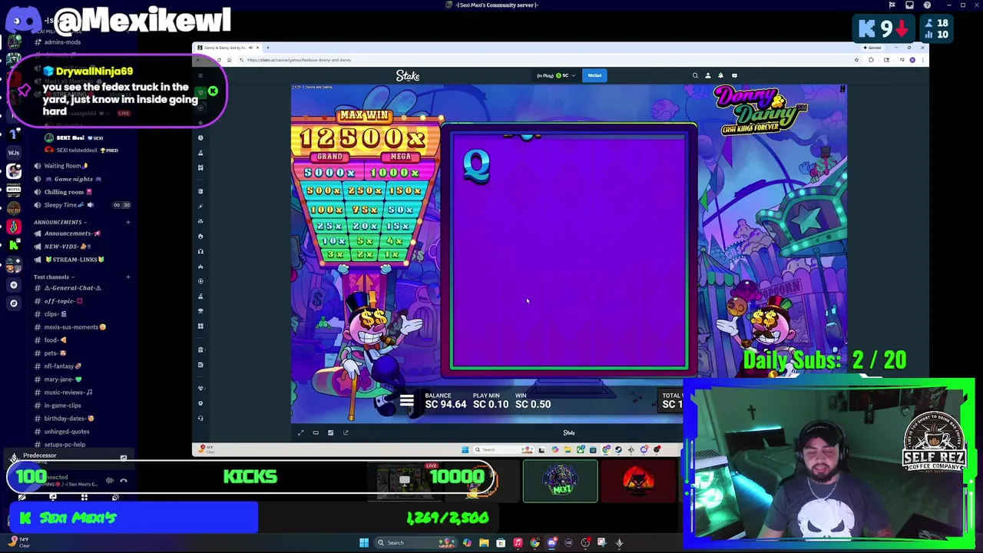Join the Chilling room voice channel
The height and width of the screenshot is (553, 983).
point(65,192)
